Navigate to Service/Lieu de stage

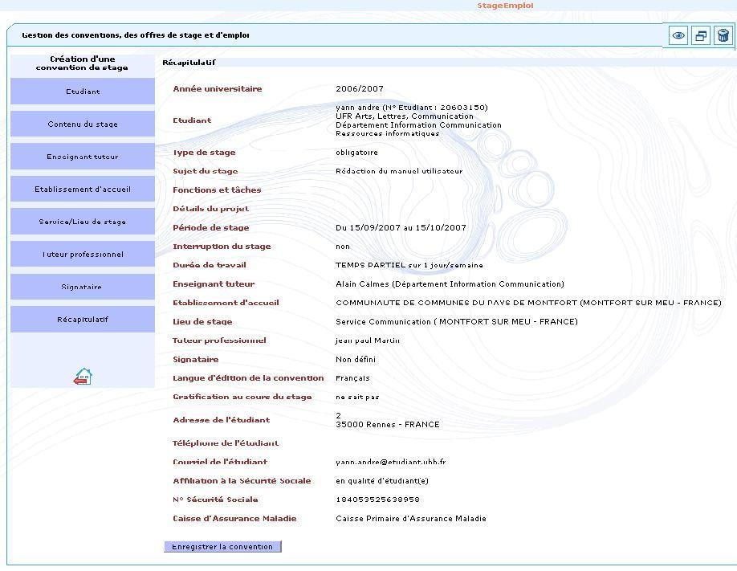click(83, 222)
